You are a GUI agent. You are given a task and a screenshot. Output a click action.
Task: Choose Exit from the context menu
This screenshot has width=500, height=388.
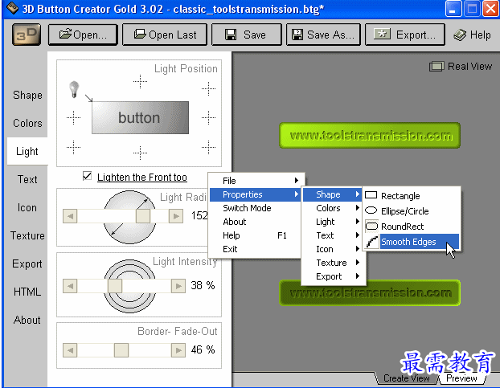[255, 249]
